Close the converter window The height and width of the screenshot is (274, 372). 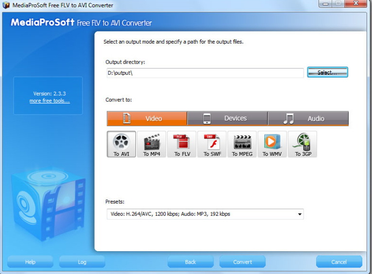355,3
